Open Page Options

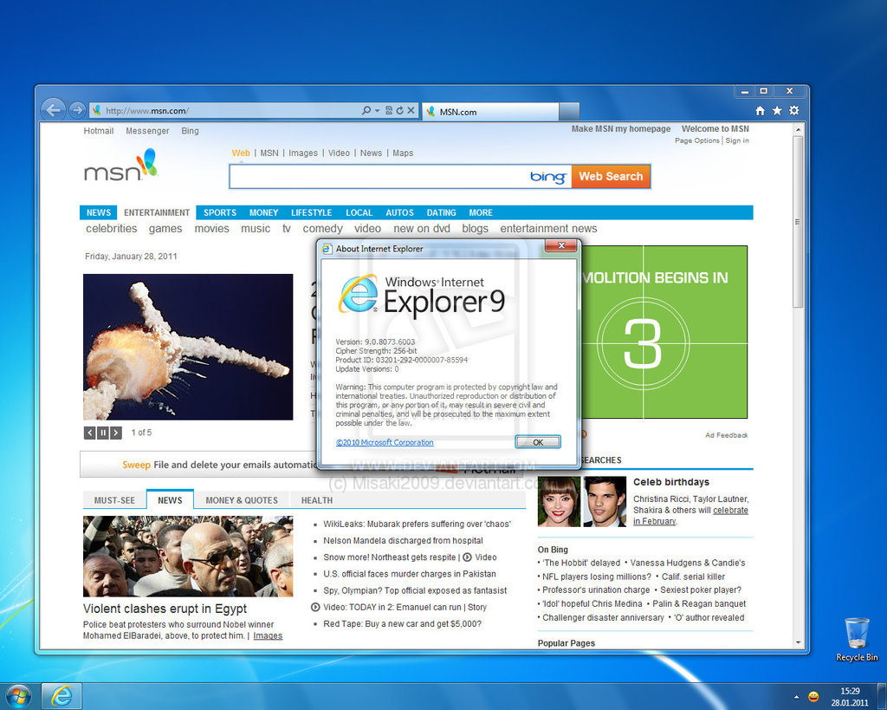point(697,140)
